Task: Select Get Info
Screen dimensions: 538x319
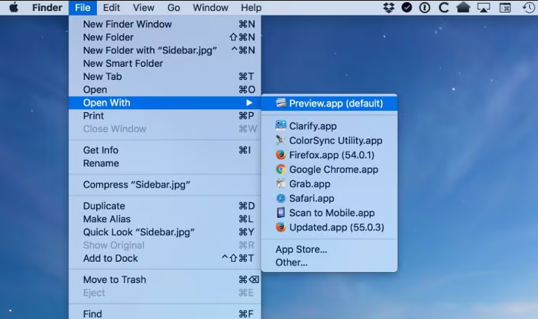Action: coord(164,150)
